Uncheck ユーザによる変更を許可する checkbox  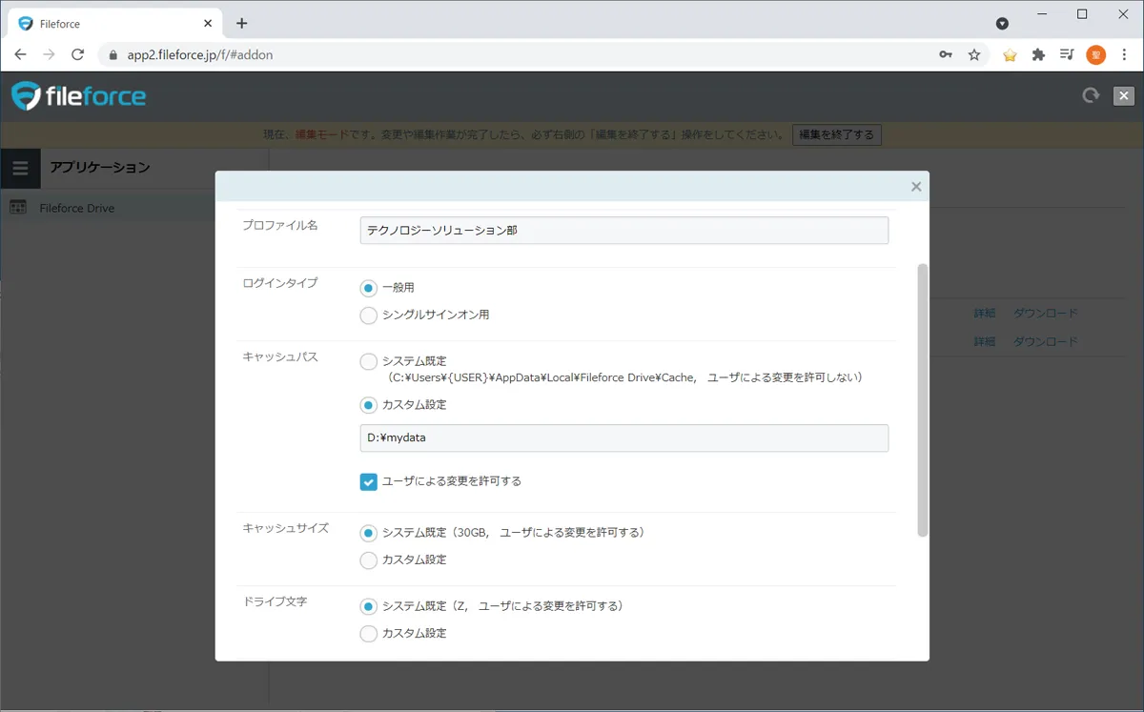(x=369, y=482)
